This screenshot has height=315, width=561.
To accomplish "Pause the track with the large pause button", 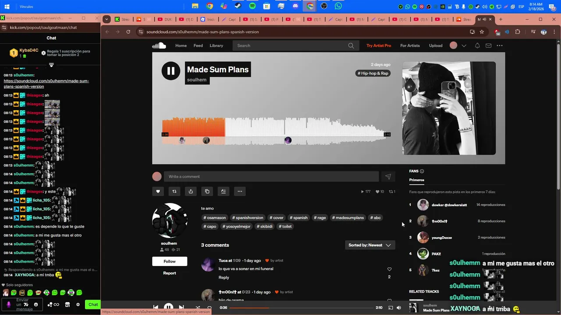I will 171,71.
